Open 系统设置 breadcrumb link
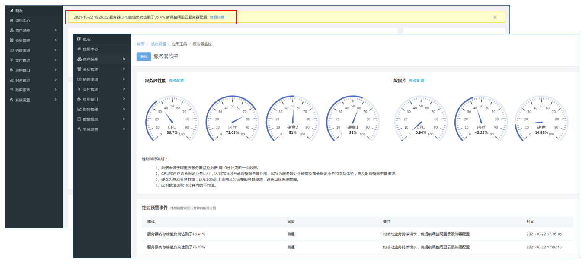This screenshot has width=585, height=264. (158, 44)
